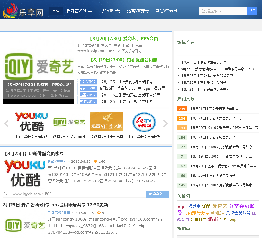The width and height of the screenshot is (262, 238).
Task: Click the iQIYI thumbnail of the second article
Action: [25, 225]
